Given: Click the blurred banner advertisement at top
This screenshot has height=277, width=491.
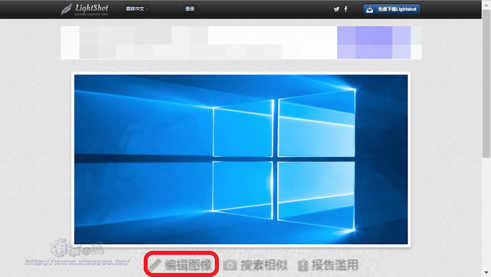Looking at the screenshot, I should click(x=241, y=43).
